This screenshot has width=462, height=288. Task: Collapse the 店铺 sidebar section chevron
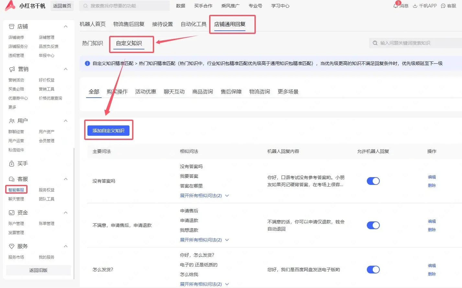pos(66,27)
